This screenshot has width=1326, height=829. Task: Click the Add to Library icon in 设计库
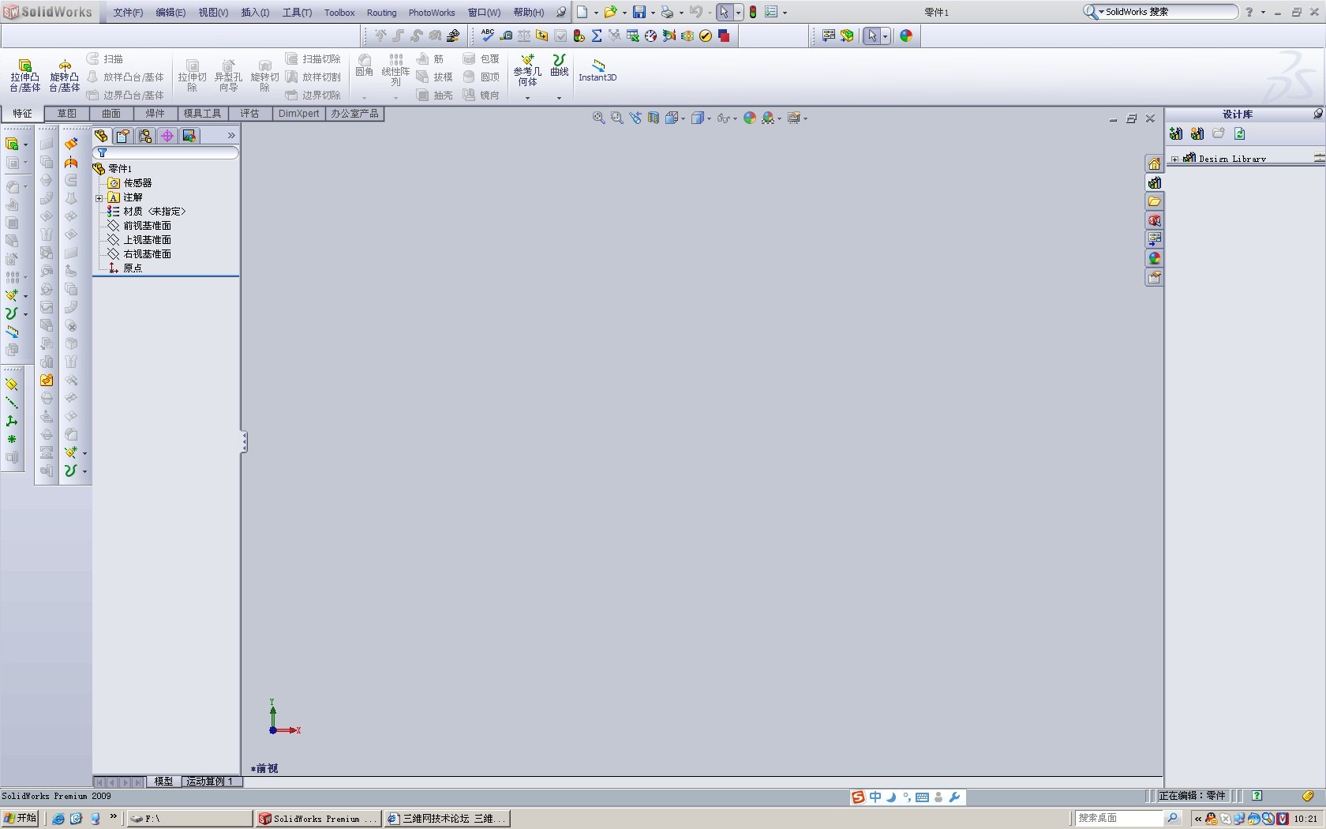coord(1176,134)
